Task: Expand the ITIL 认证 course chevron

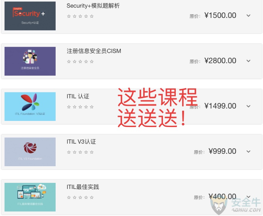Action: 248,106
